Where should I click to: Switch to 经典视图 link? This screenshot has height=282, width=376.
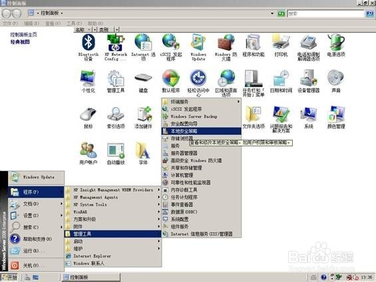coord(20,42)
